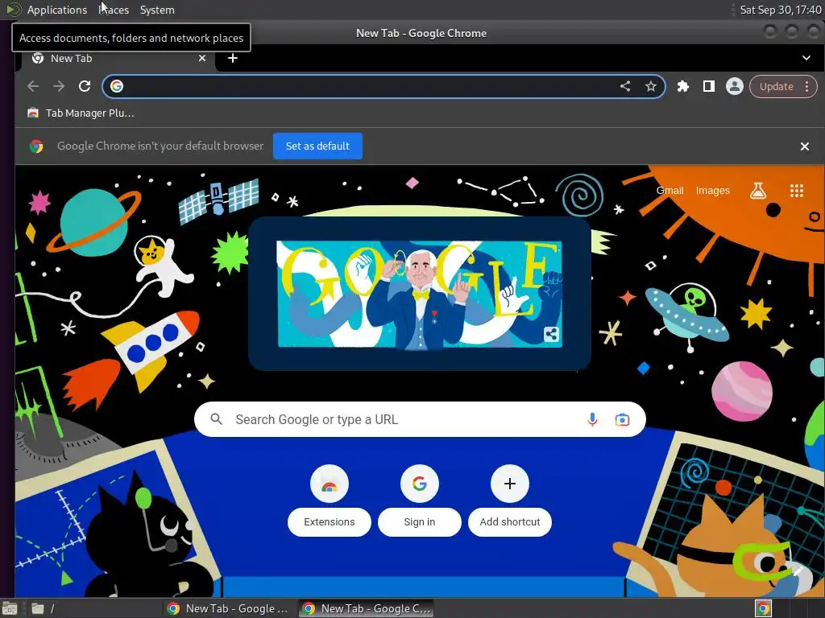Switch to New Tab - Google C... taskbar window

[x=367, y=608]
